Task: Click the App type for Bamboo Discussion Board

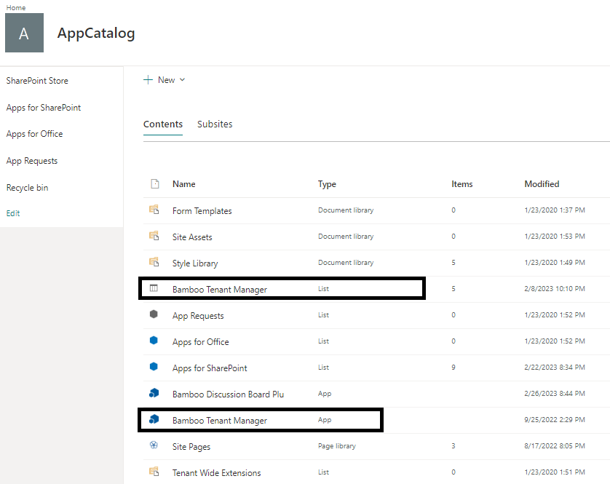Action: tap(325, 394)
